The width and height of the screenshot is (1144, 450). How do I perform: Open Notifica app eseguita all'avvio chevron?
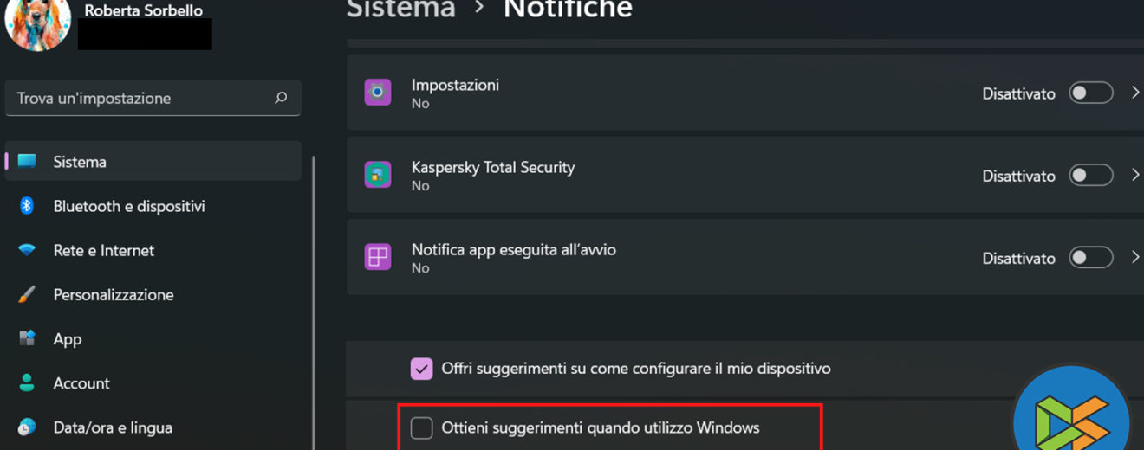(x=1134, y=257)
